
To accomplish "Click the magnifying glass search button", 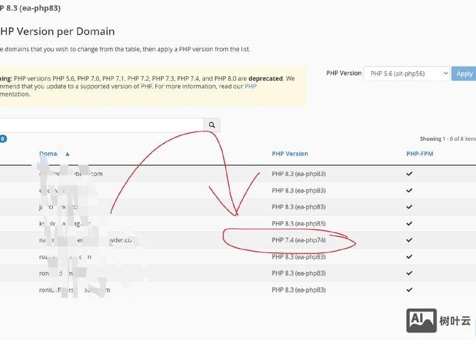I will pos(212,125).
